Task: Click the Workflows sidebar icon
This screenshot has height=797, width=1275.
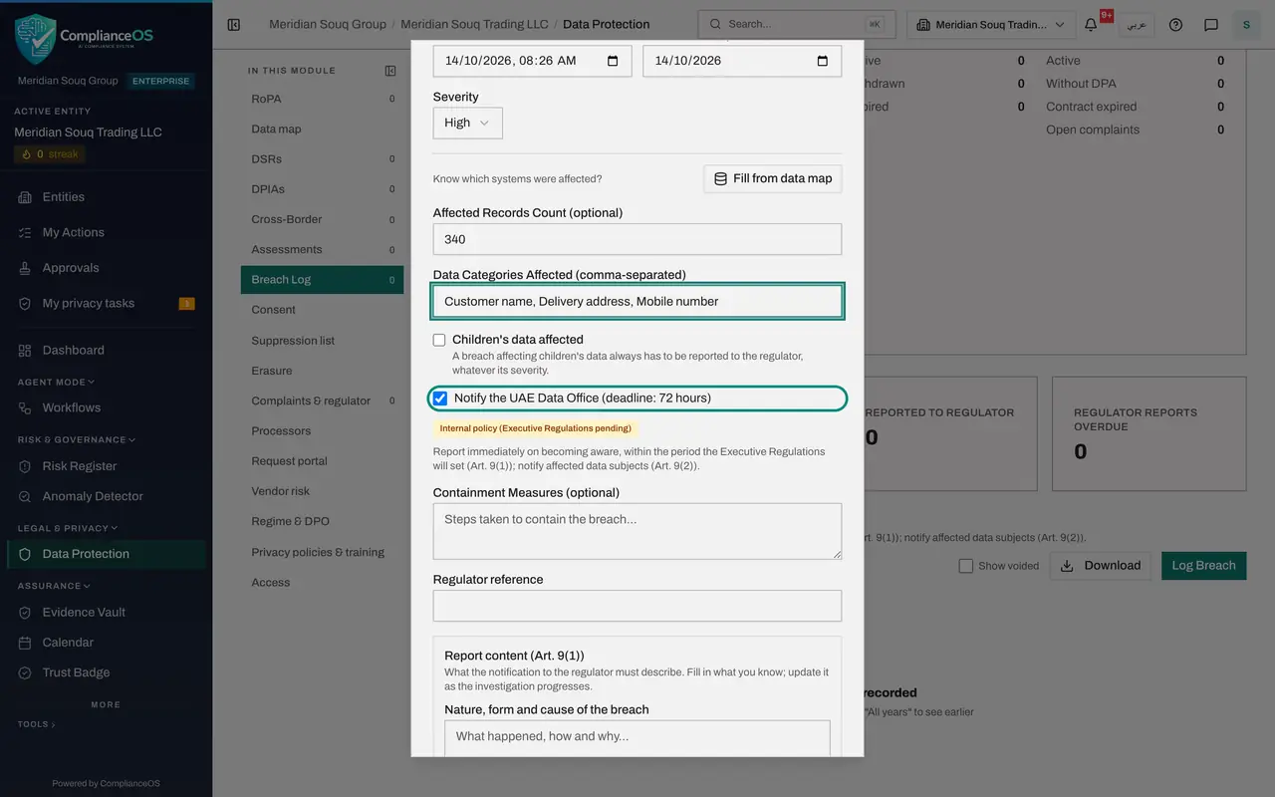Action: (25, 407)
